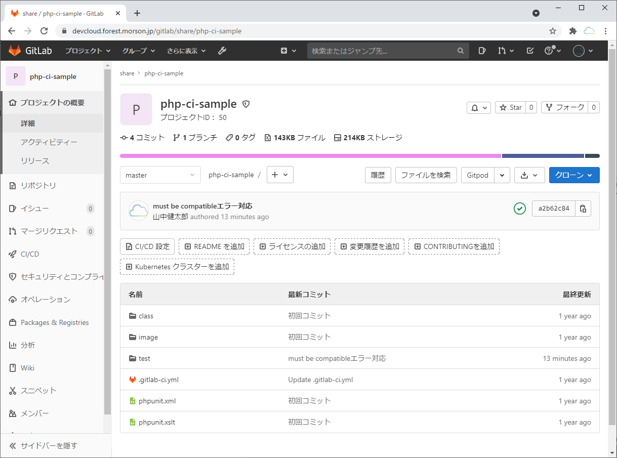Copy the commit SHA a2b62c84
This screenshot has width=617, height=458.
[x=583, y=209]
